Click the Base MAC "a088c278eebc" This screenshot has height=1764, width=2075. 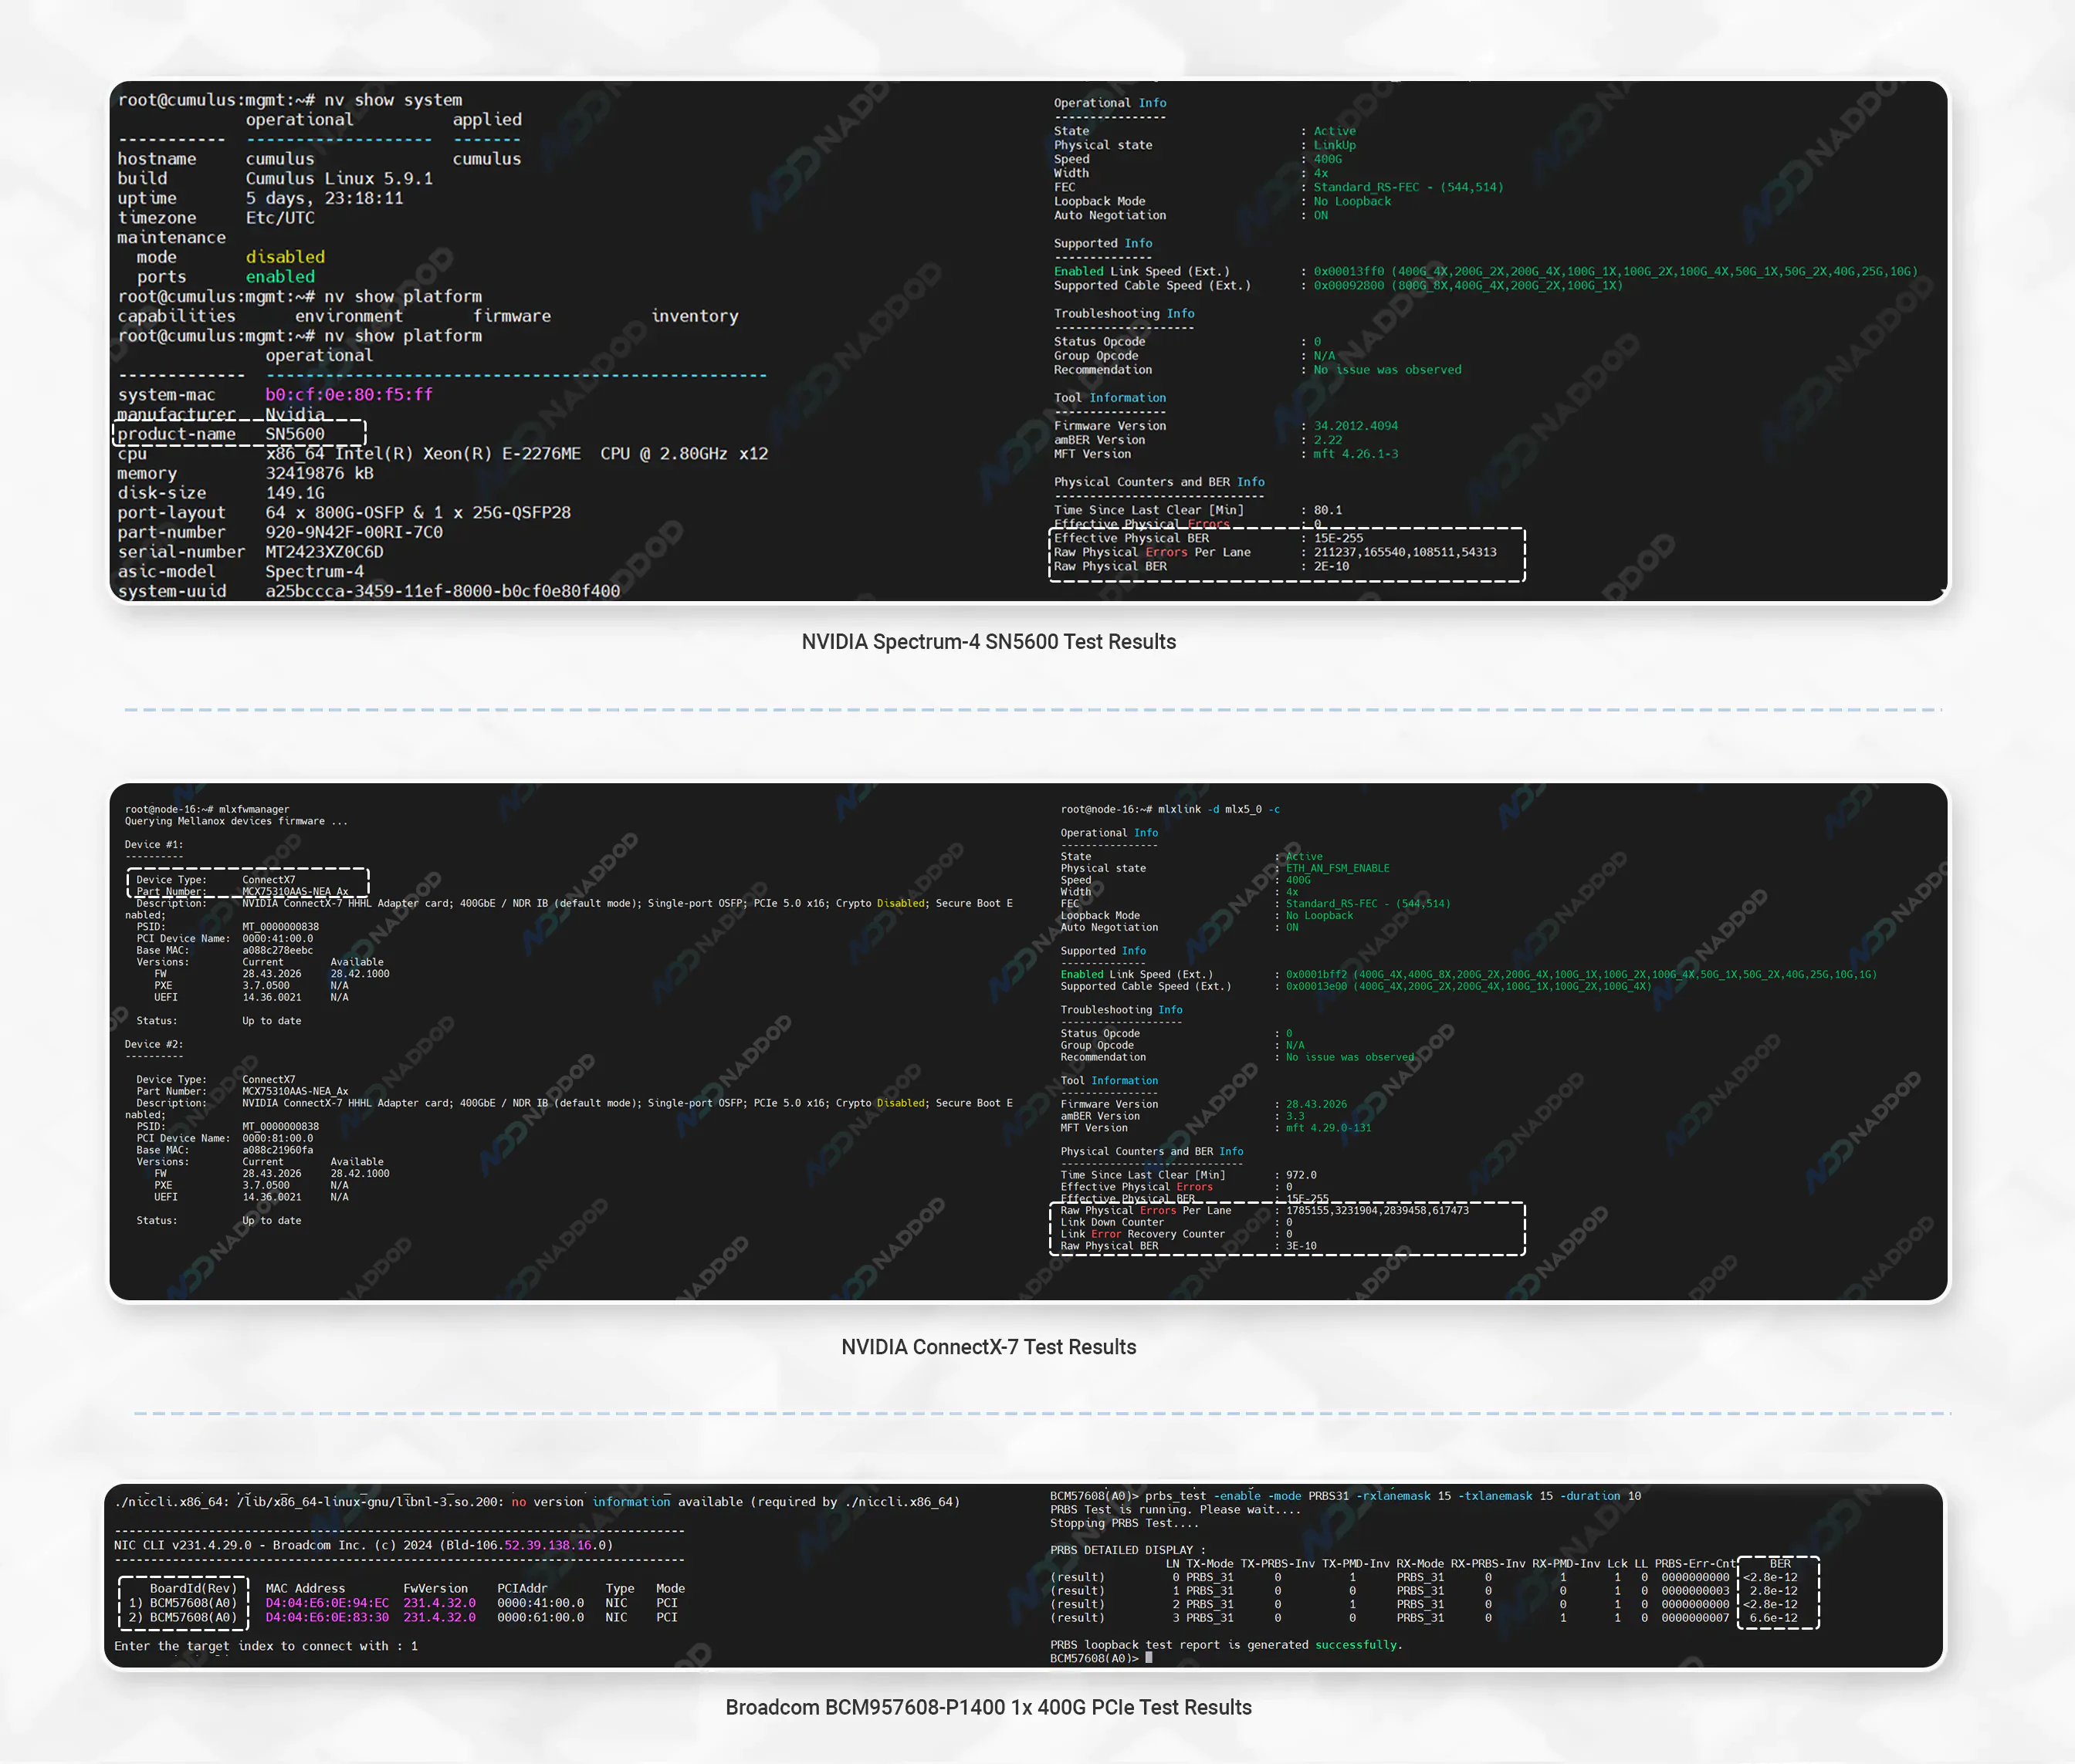277,950
